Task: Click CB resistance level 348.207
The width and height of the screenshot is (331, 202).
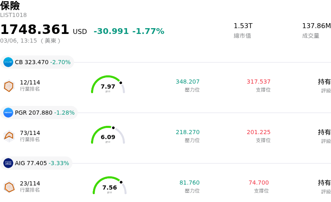Action: coord(187,82)
